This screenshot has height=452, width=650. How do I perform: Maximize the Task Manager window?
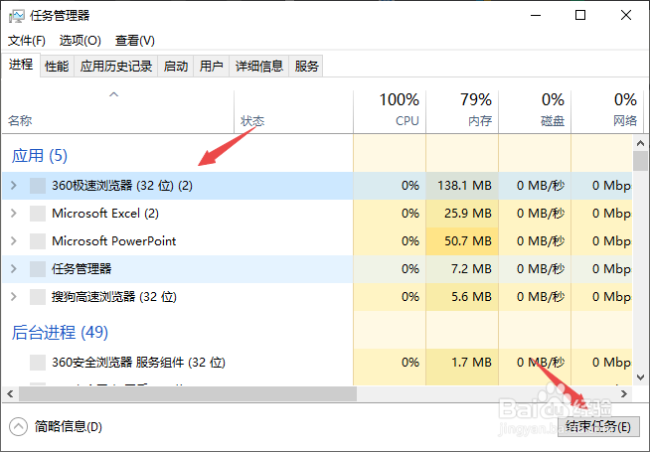click(580, 15)
